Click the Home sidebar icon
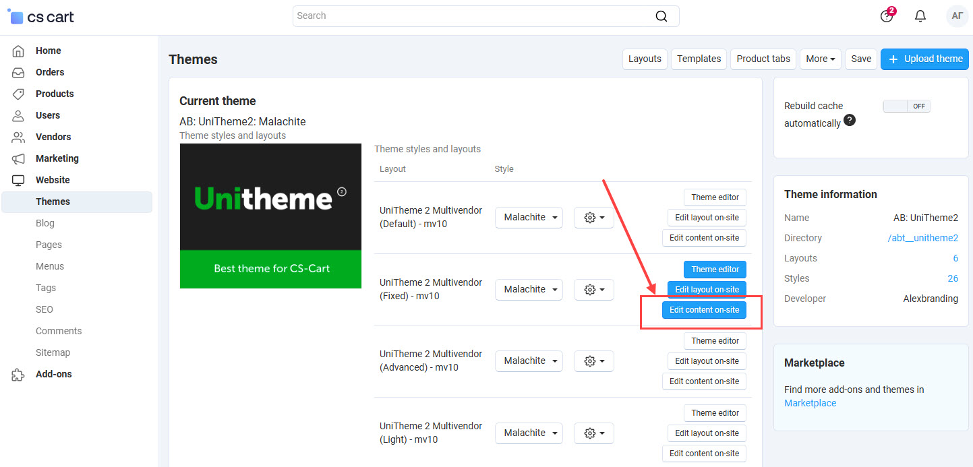 tap(18, 51)
